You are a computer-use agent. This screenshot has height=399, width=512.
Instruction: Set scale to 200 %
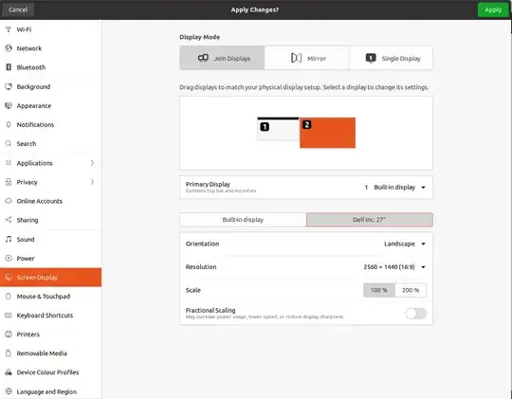pos(411,290)
